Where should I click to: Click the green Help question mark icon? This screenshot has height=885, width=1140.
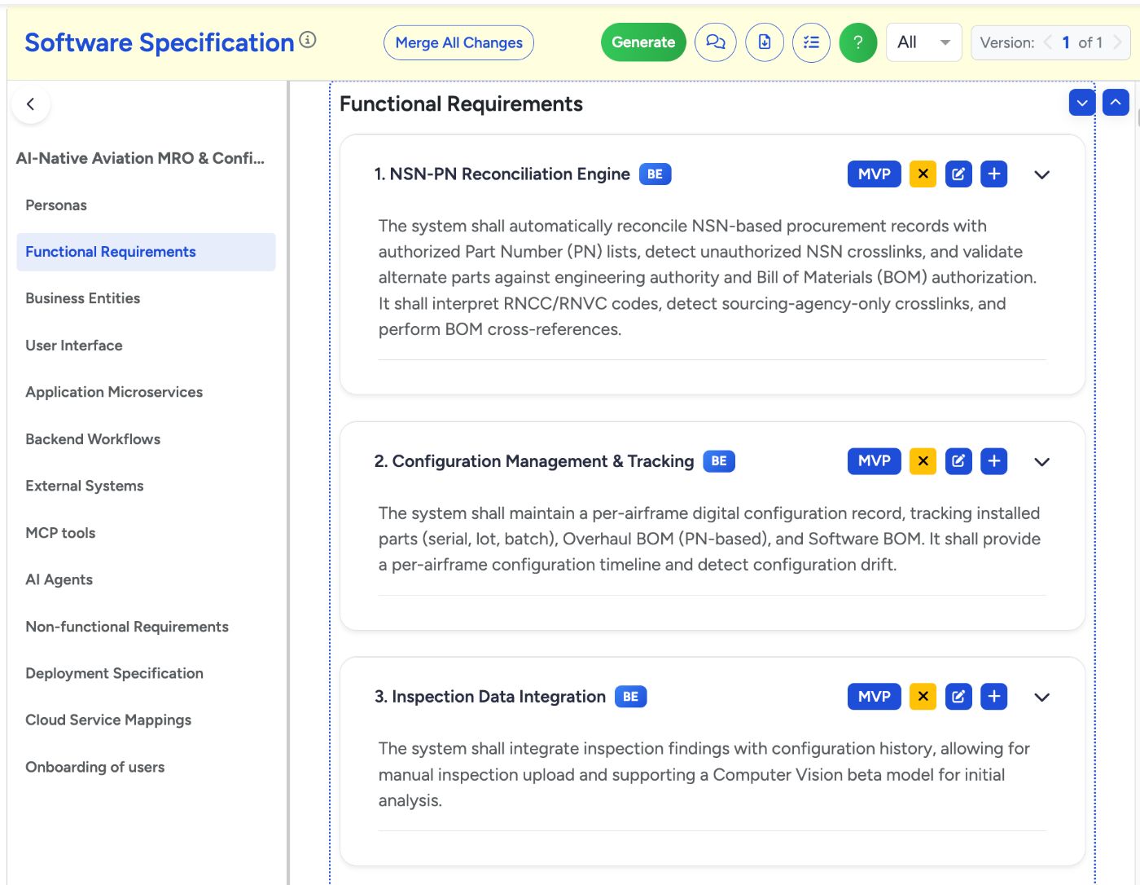pyautogui.click(x=858, y=42)
